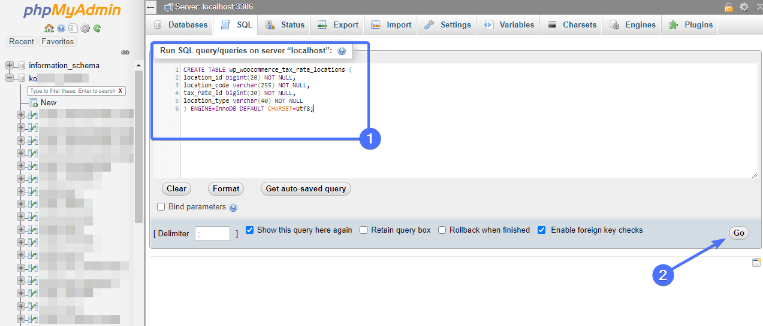Open the Settings tab

[448, 25]
